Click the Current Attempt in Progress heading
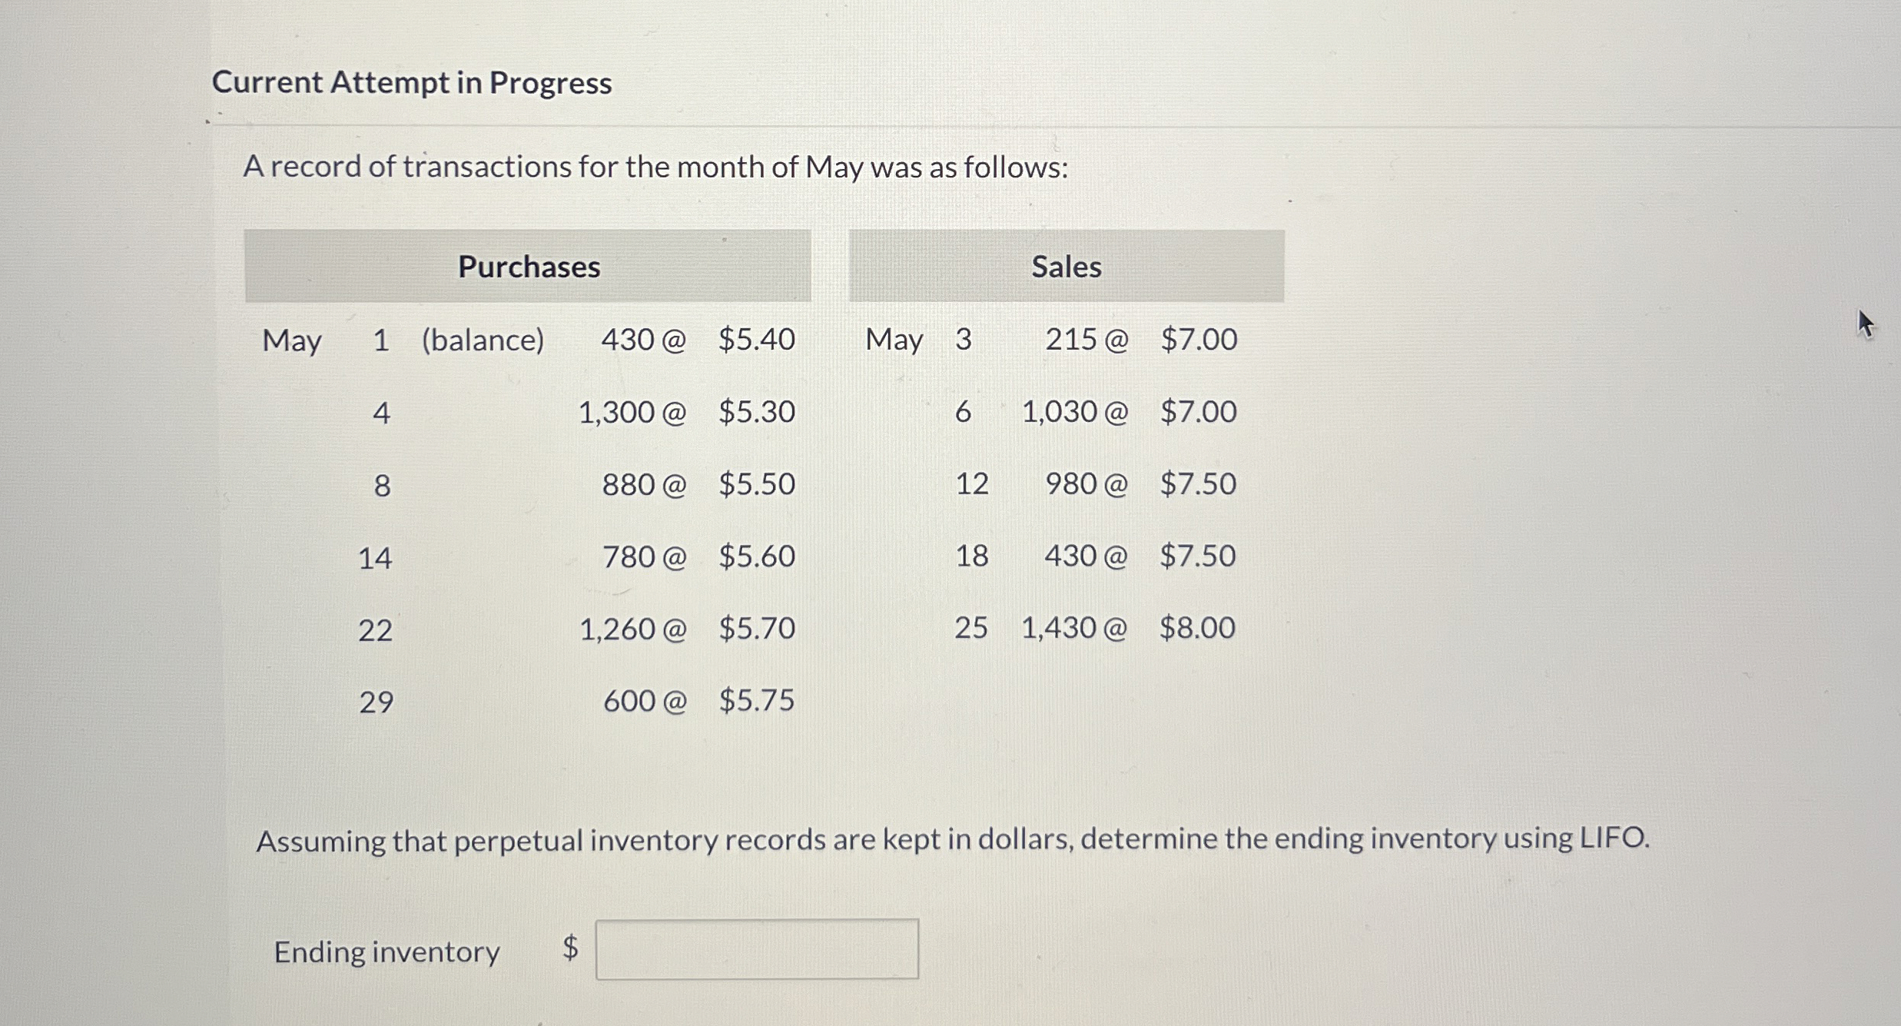This screenshot has width=1901, height=1026. coord(413,83)
